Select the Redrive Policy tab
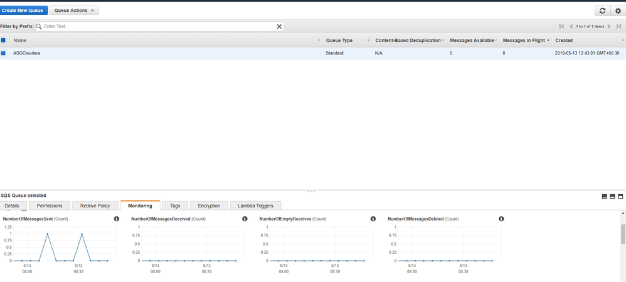Image resolution: width=626 pixels, height=282 pixels. click(95, 206)
